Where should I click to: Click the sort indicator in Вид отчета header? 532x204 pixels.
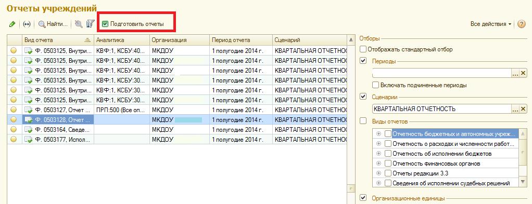(x=88, y=40)
